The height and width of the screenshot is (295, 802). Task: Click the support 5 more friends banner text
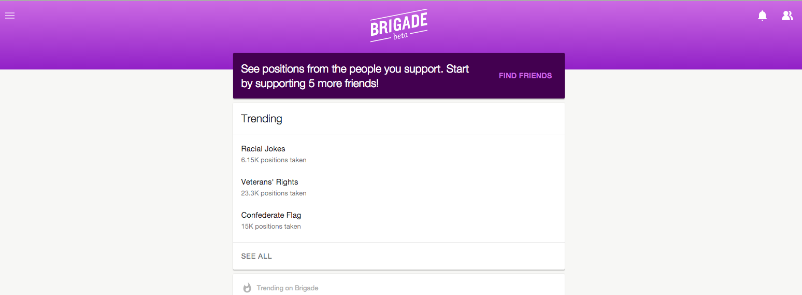(355, 76)
